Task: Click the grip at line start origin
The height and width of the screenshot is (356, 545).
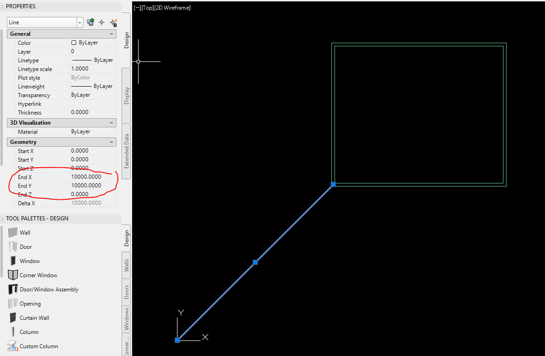Action: click(177, 340)
